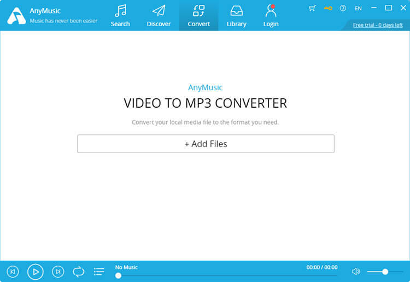
Task: Maximize the AnyMusic window
Action: click(x=389, y=8)
